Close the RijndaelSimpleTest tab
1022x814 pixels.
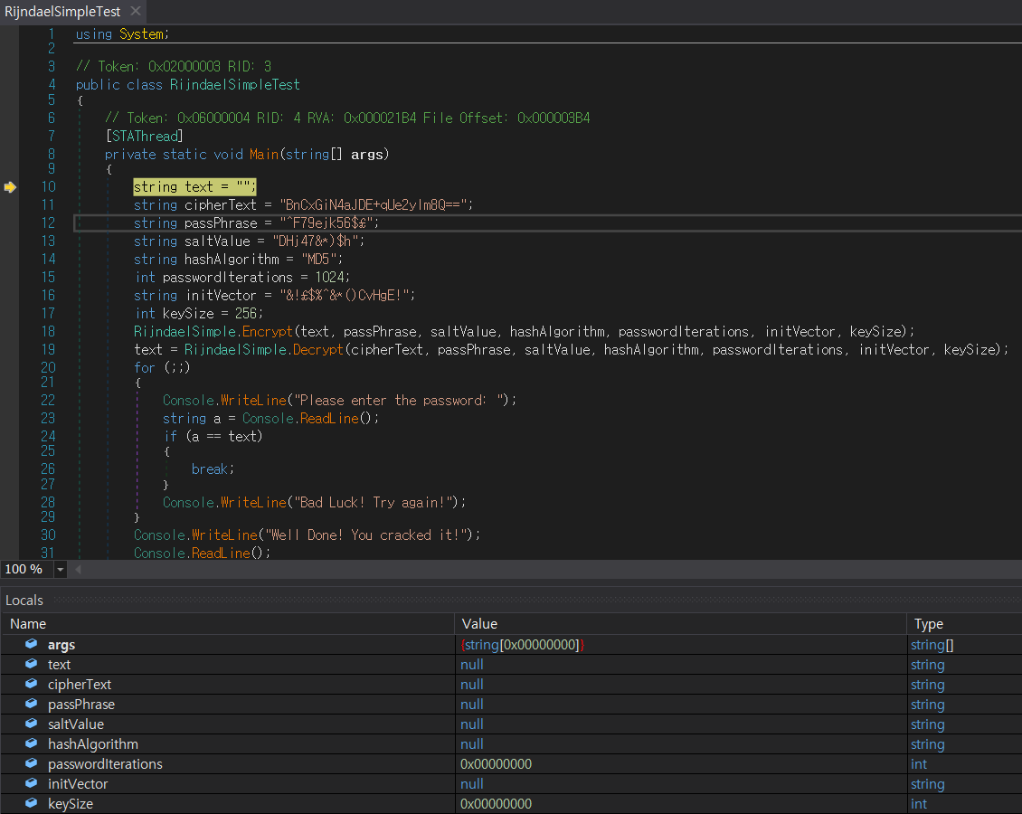pos(136,11)
